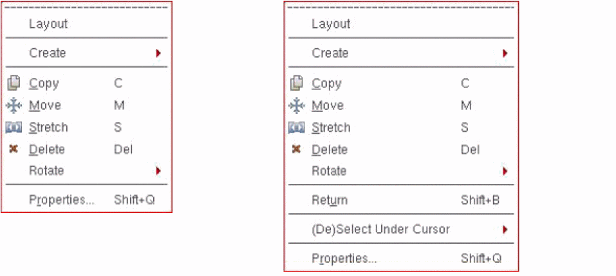616x276 pixels.
Task: Click the Move arrows icon in left menu
Action: pos(14,106)
